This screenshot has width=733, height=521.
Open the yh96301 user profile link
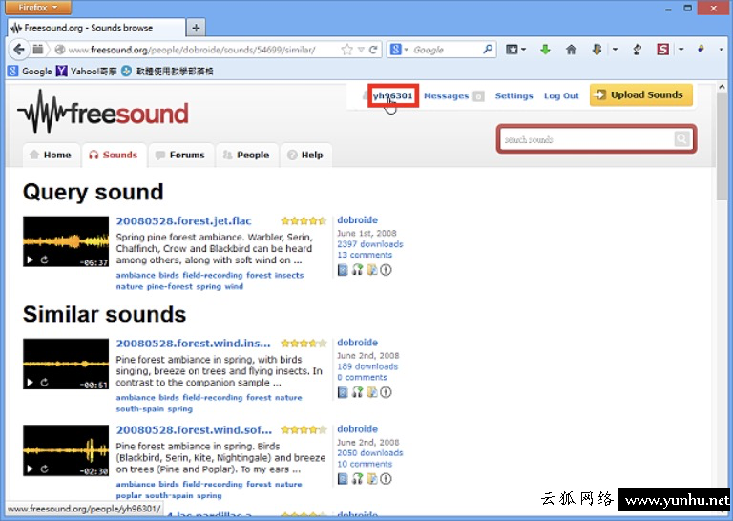point(392,95)
